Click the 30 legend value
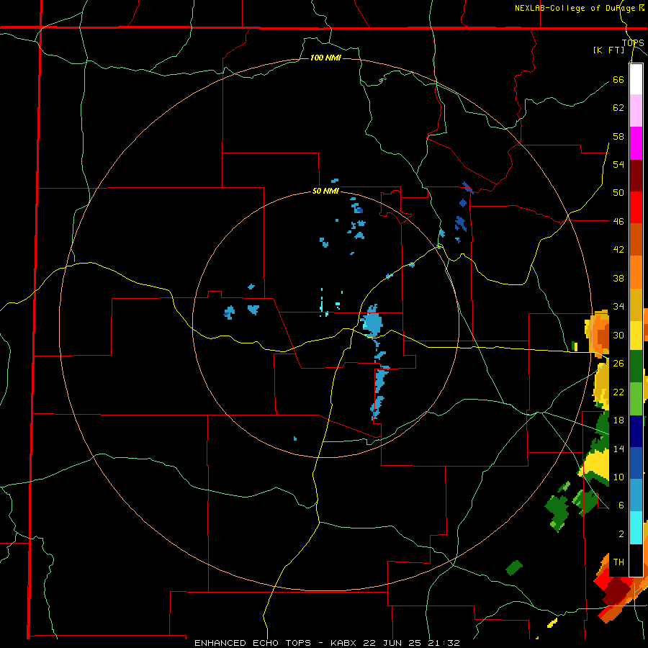 coord(618,335)
